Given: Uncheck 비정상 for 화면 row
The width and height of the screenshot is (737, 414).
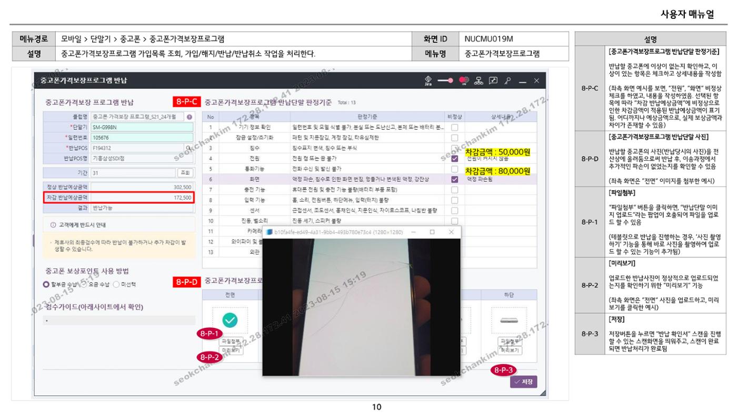Looking at the screenshot, I should tap(454, 180).
